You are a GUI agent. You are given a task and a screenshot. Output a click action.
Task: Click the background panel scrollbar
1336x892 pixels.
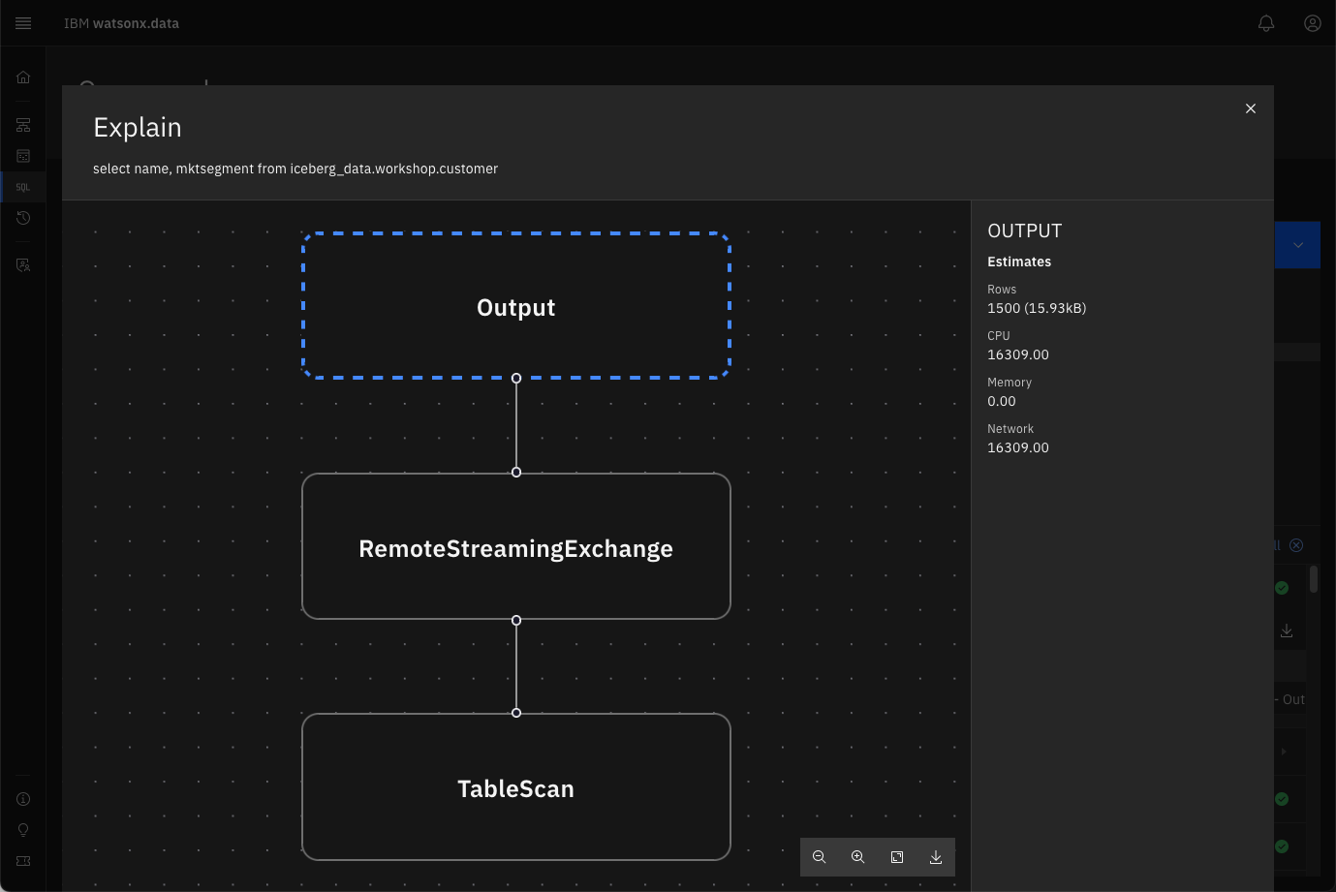point(1314,579)
